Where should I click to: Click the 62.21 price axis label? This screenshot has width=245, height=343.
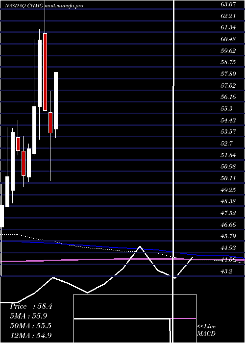click(x=228, y=16)
